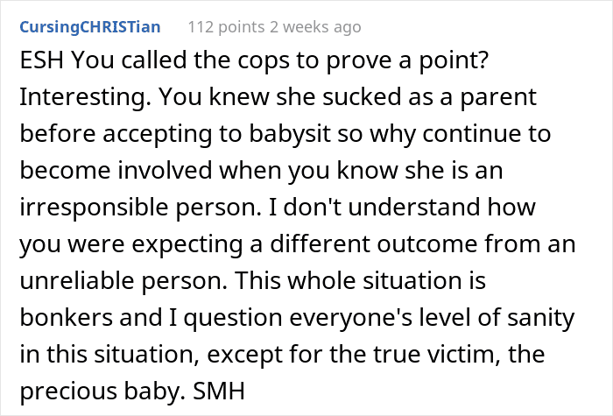Click the word outcome in the comment
The image size is (613, 416).
427,244
